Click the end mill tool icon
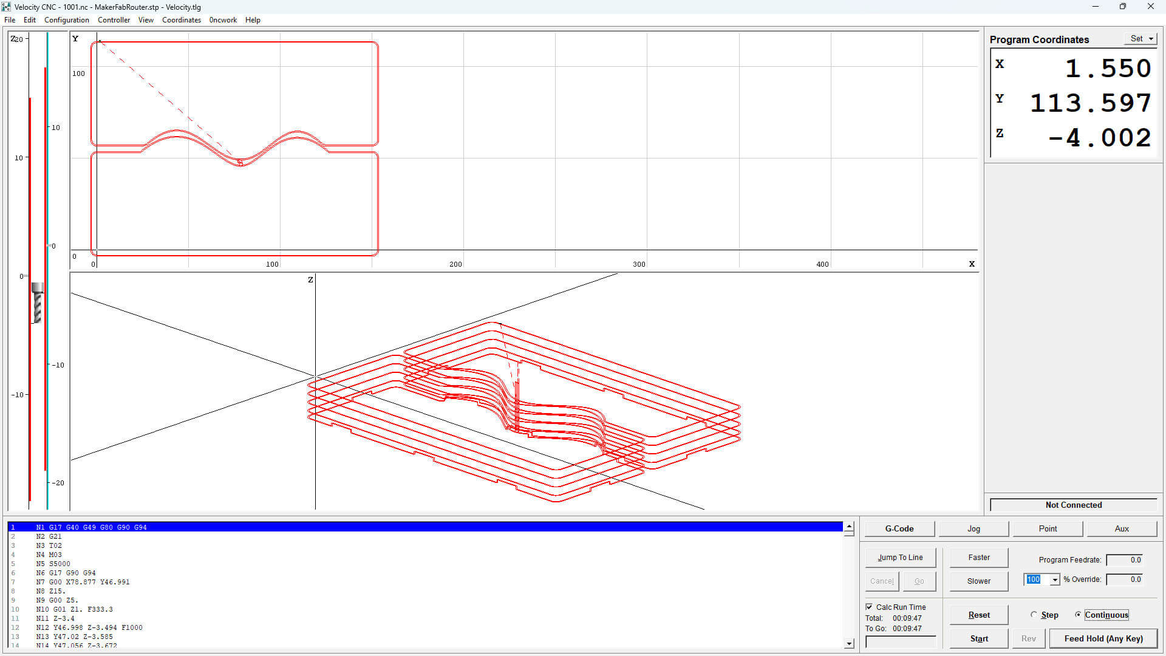Image resolution: width=1166 pixels, height=656 pixels. click(x=38, y=302)
